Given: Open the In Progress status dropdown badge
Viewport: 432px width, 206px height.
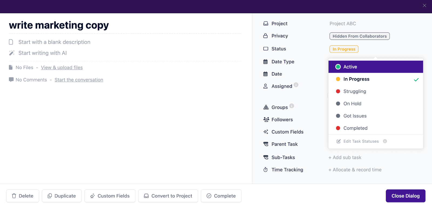Looking at the screenshot, I should point(344,49).
